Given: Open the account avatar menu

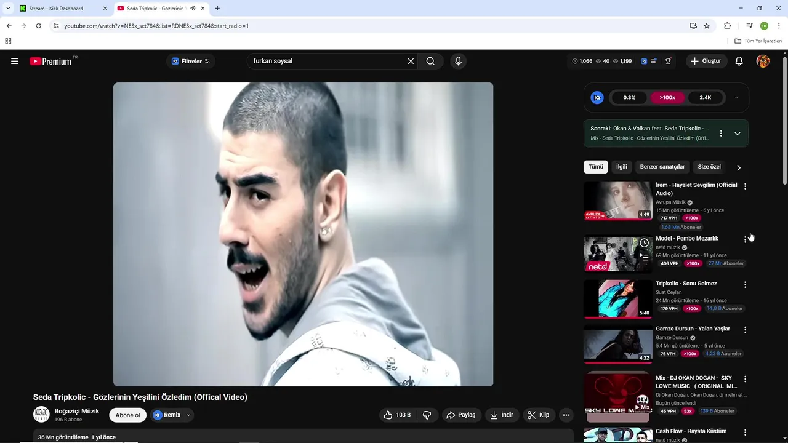Looking at the screenshot, I should (x=763, y=61).
